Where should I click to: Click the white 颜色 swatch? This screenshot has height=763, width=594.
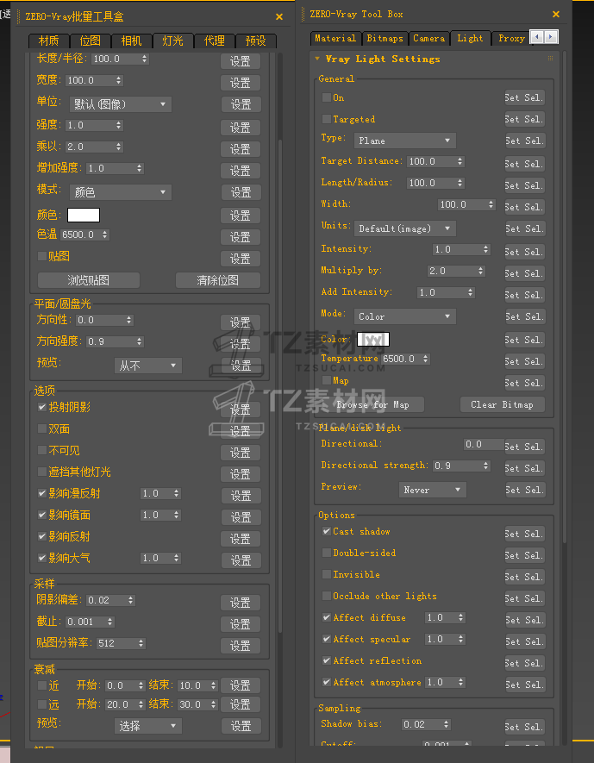pyautogui.click(x=84, y=215)
